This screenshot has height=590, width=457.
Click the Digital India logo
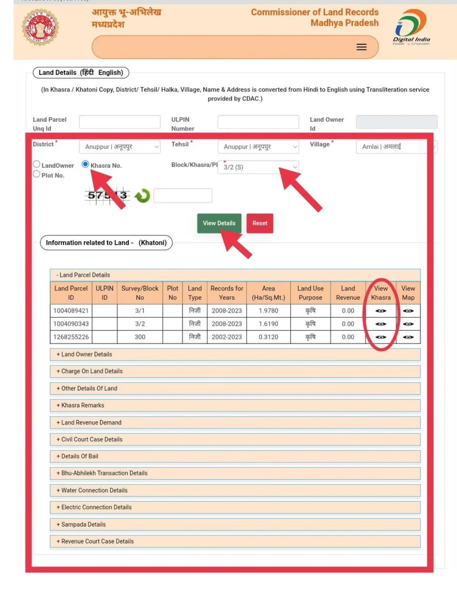pos(411,27)
